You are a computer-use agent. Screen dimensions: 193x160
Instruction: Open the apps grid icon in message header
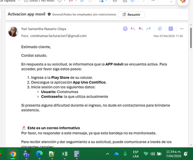pos(171,28)
